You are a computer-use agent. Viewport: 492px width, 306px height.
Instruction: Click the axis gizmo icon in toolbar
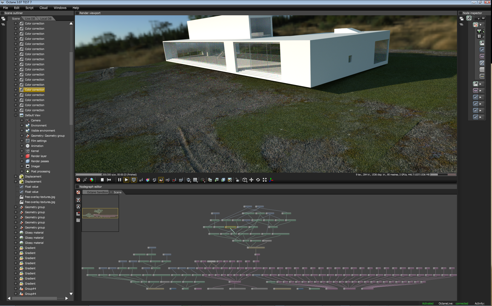pos(271,180)
